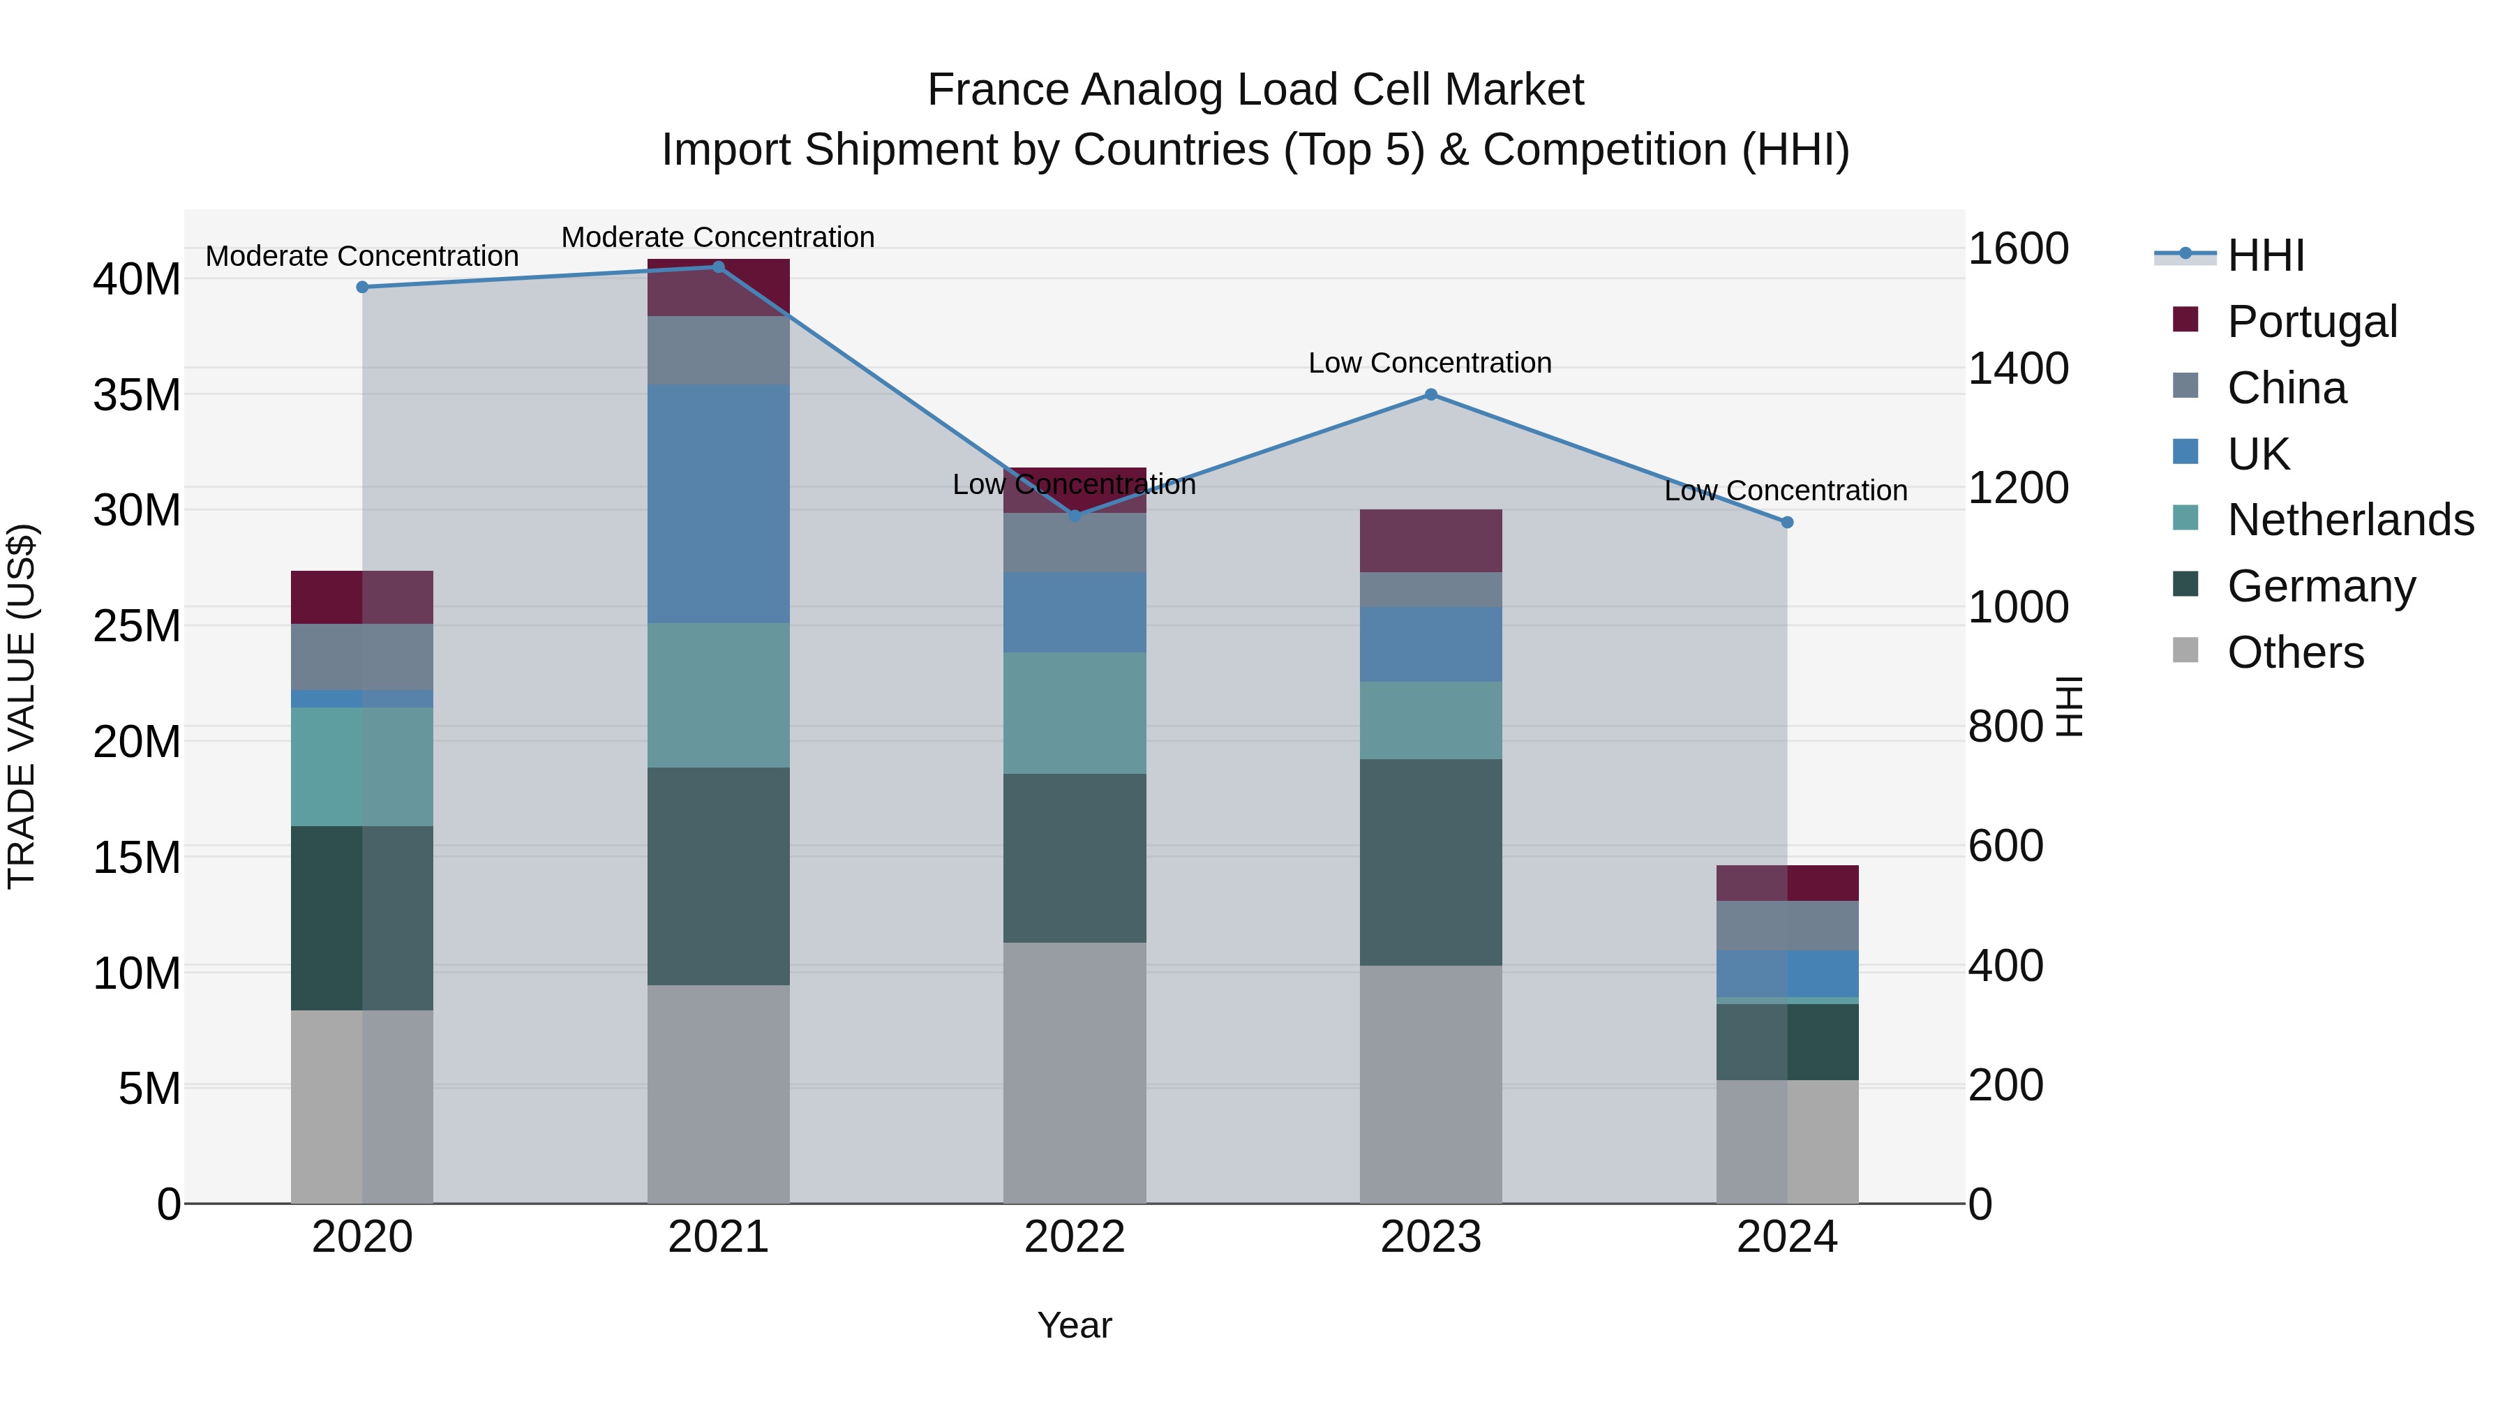Click the 'Low Concentration' label above 2023
2512x1413 pixels.
1430,363
